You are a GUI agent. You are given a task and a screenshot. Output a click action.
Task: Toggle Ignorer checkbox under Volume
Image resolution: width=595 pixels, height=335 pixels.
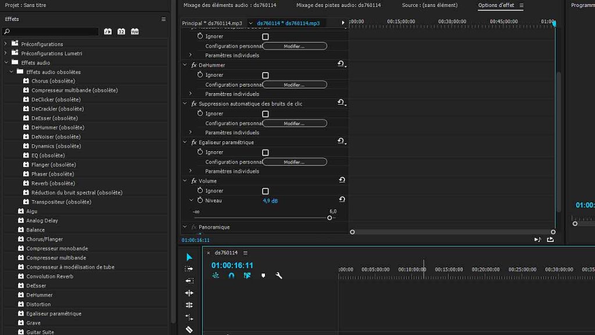(x=266, y=191)
